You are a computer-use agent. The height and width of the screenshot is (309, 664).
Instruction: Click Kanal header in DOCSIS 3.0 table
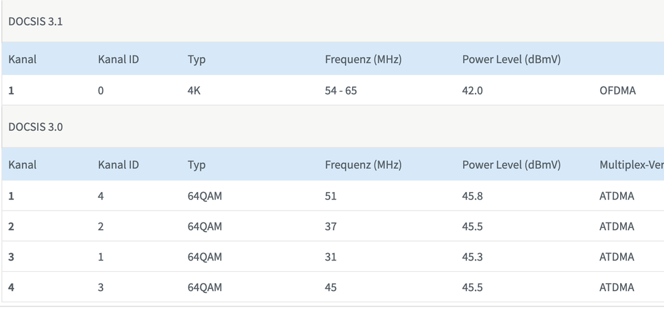coord(23,165)
